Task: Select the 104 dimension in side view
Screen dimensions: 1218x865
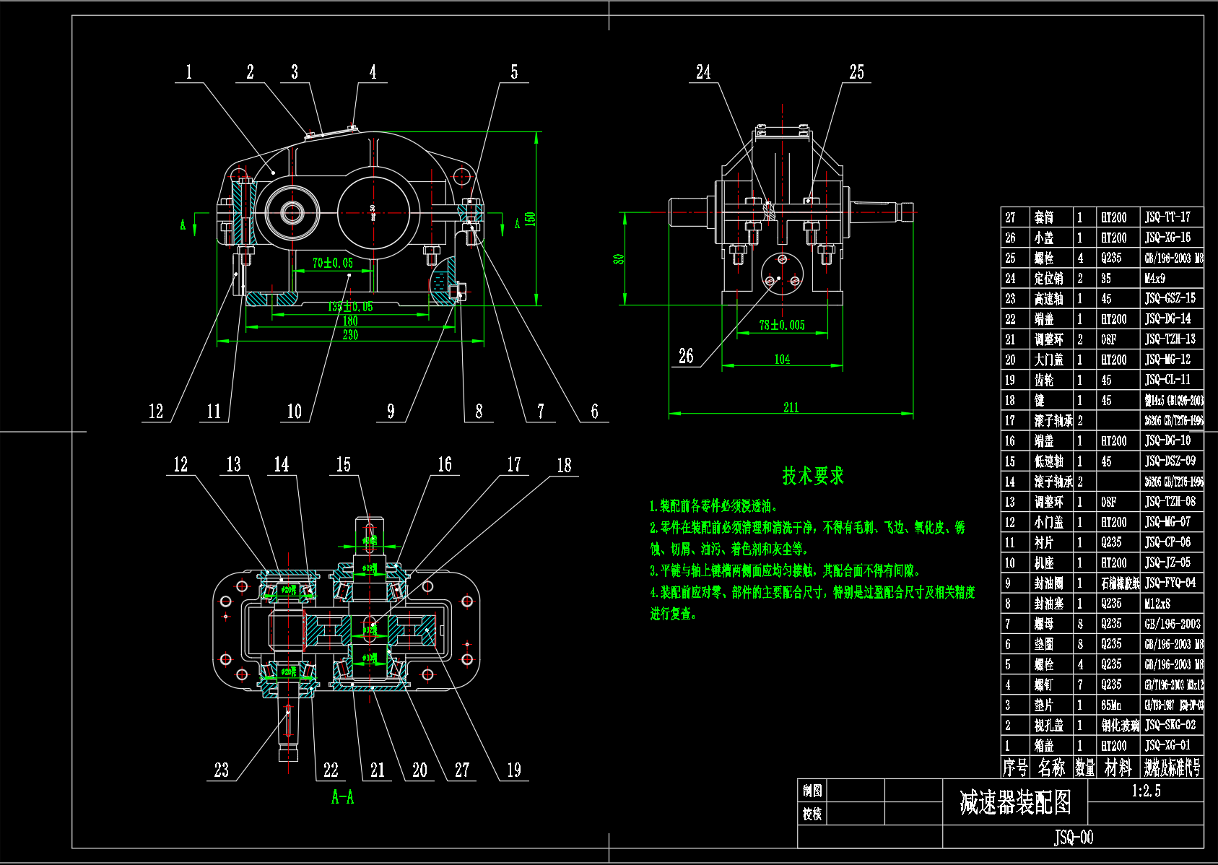Action: (x=782, y=359)
